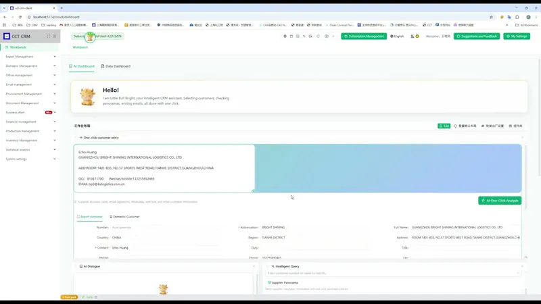Expand Business Alert menu

30,112
